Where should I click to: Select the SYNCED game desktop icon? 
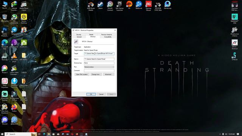click(x=234, y=56)
